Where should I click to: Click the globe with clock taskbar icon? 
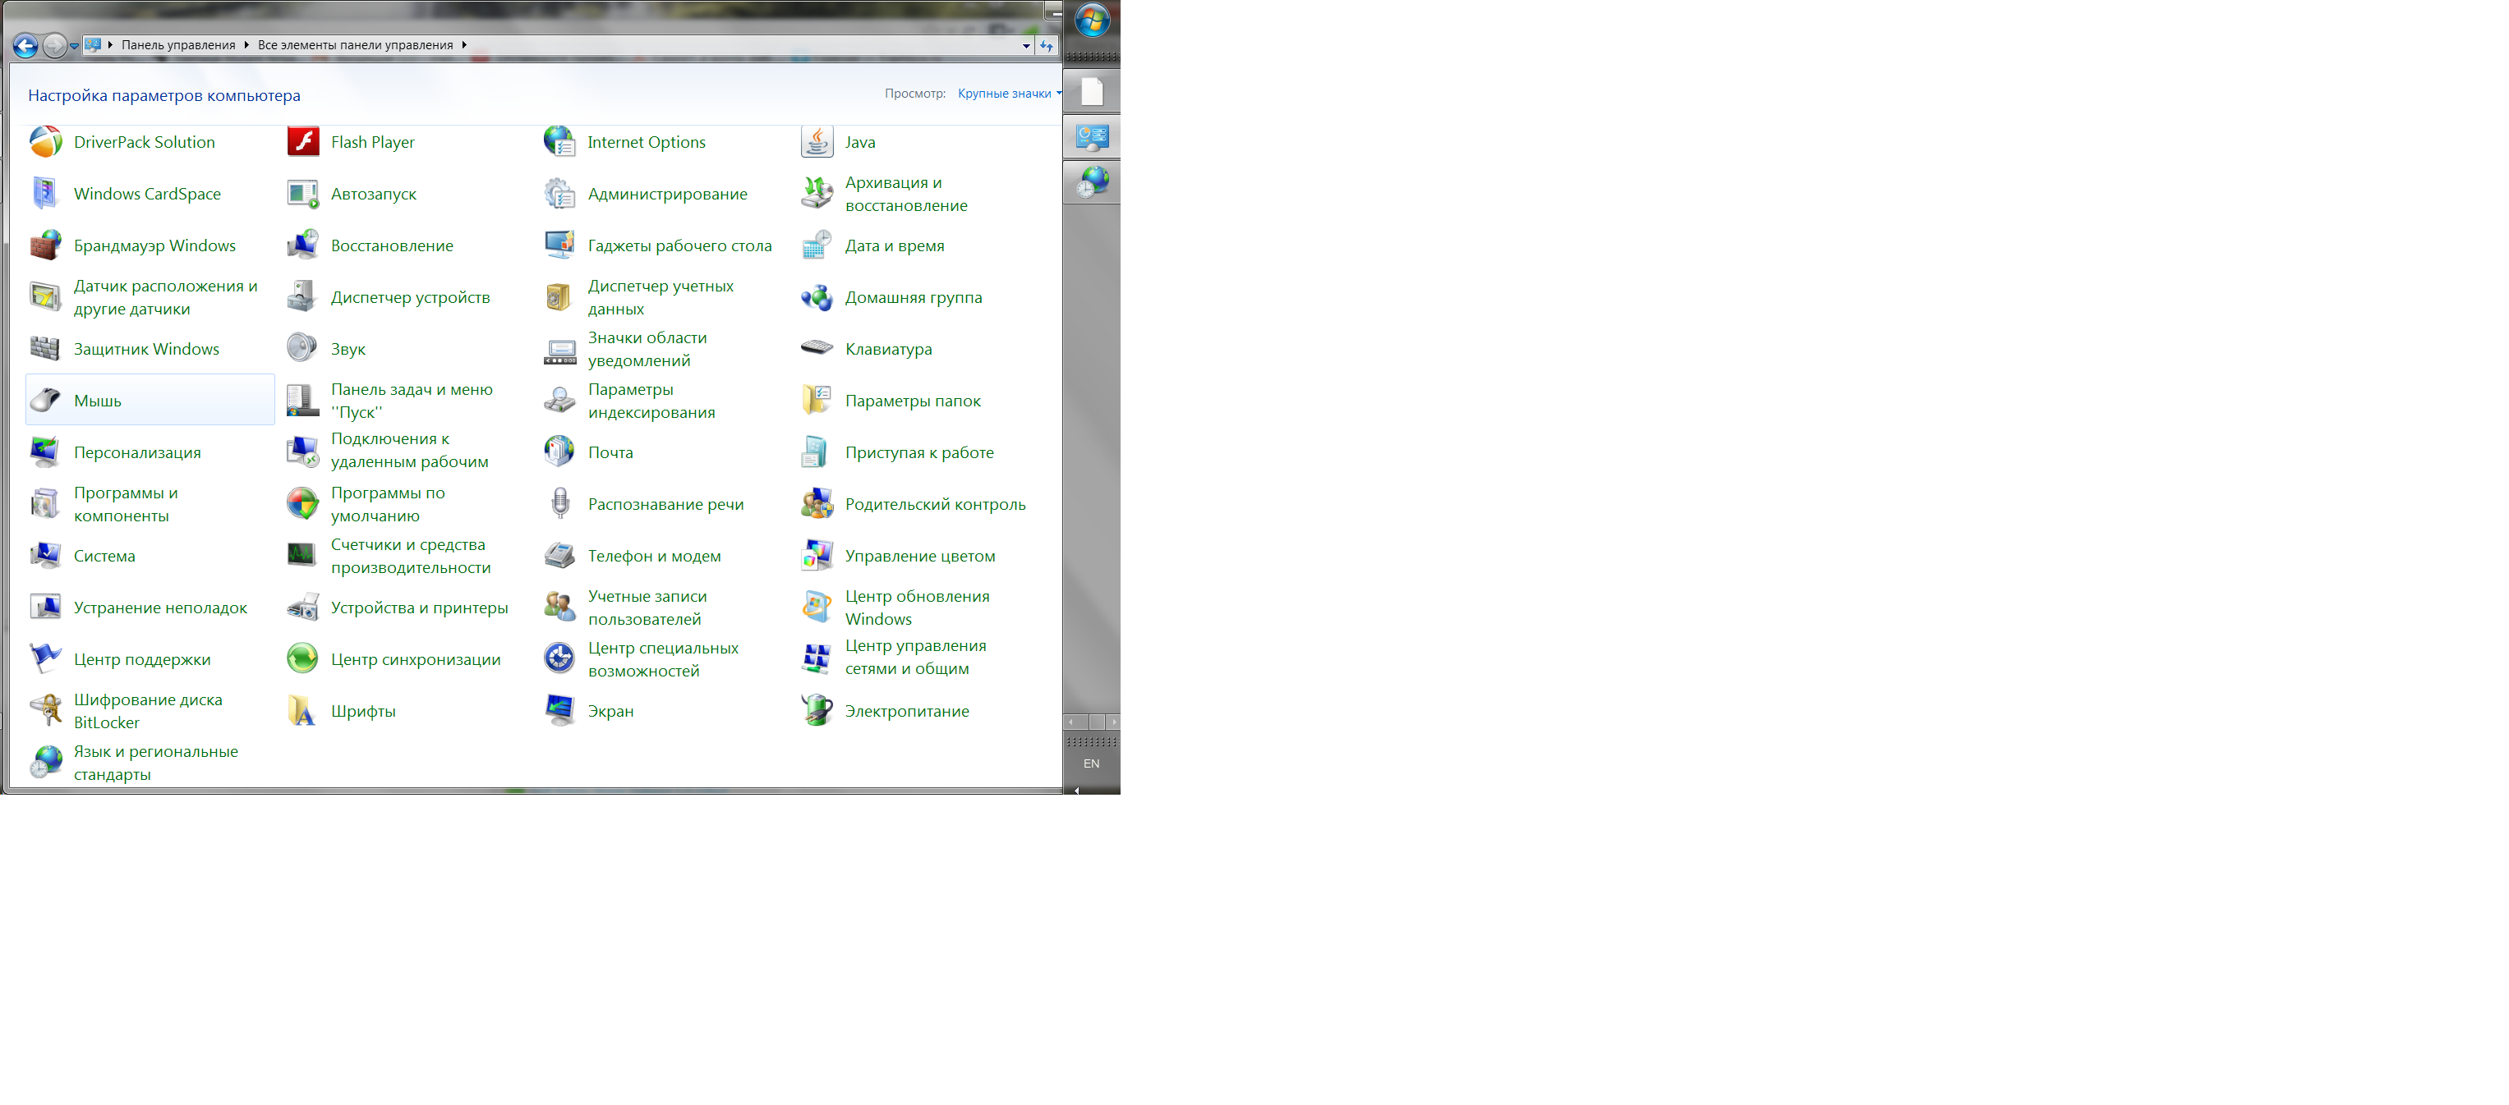click(1092, 182)
